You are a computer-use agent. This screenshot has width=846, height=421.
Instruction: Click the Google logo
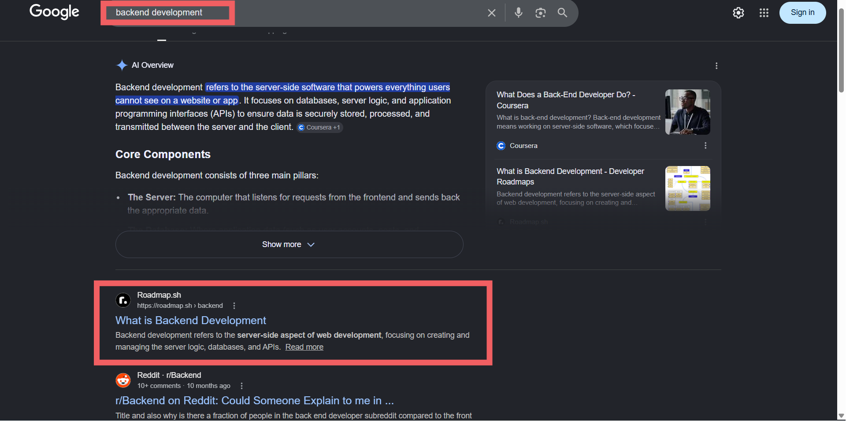pos(54,12)
